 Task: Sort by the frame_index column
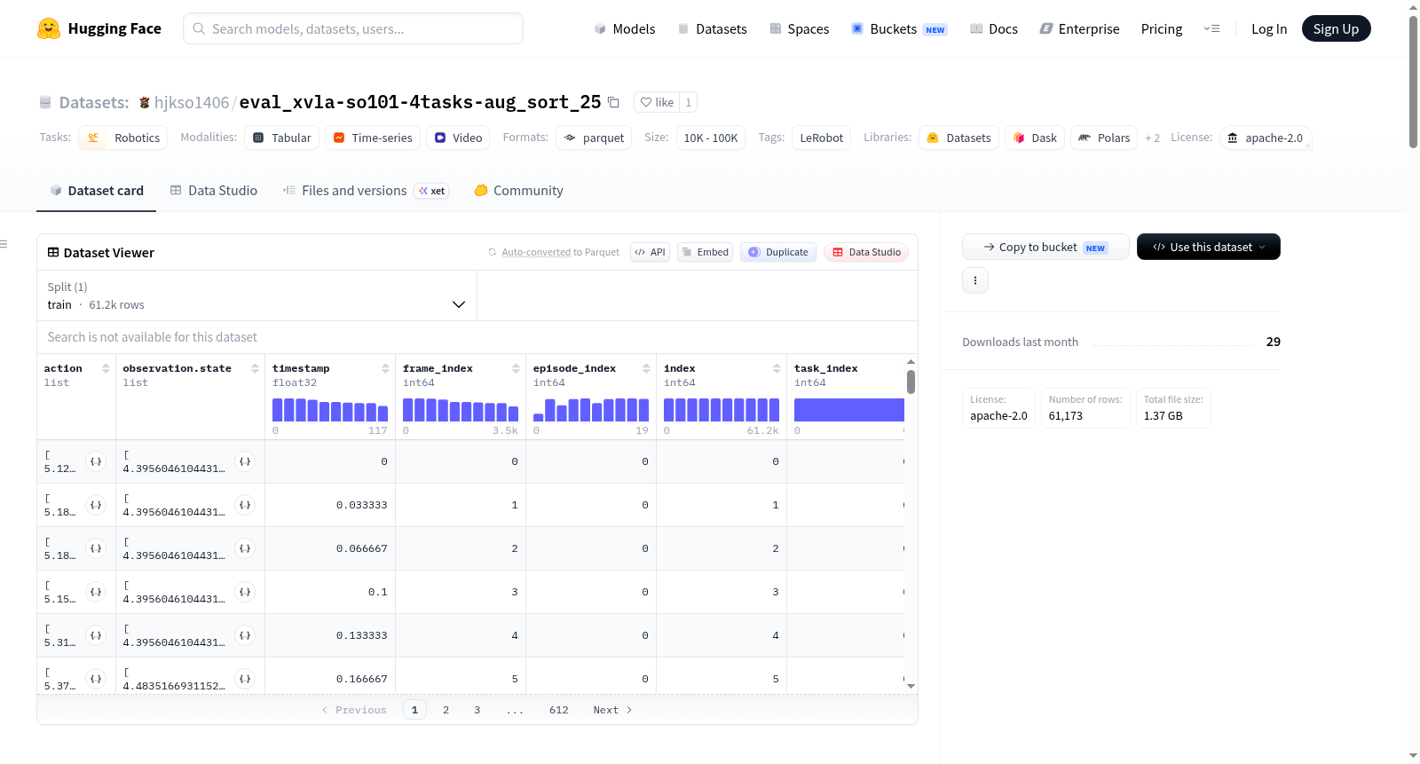(x=516, y=368)
